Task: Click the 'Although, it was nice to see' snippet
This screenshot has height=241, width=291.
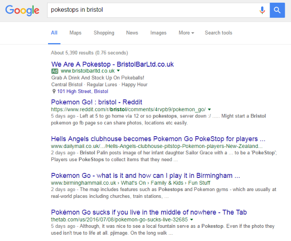Action: tap(163, 230)
